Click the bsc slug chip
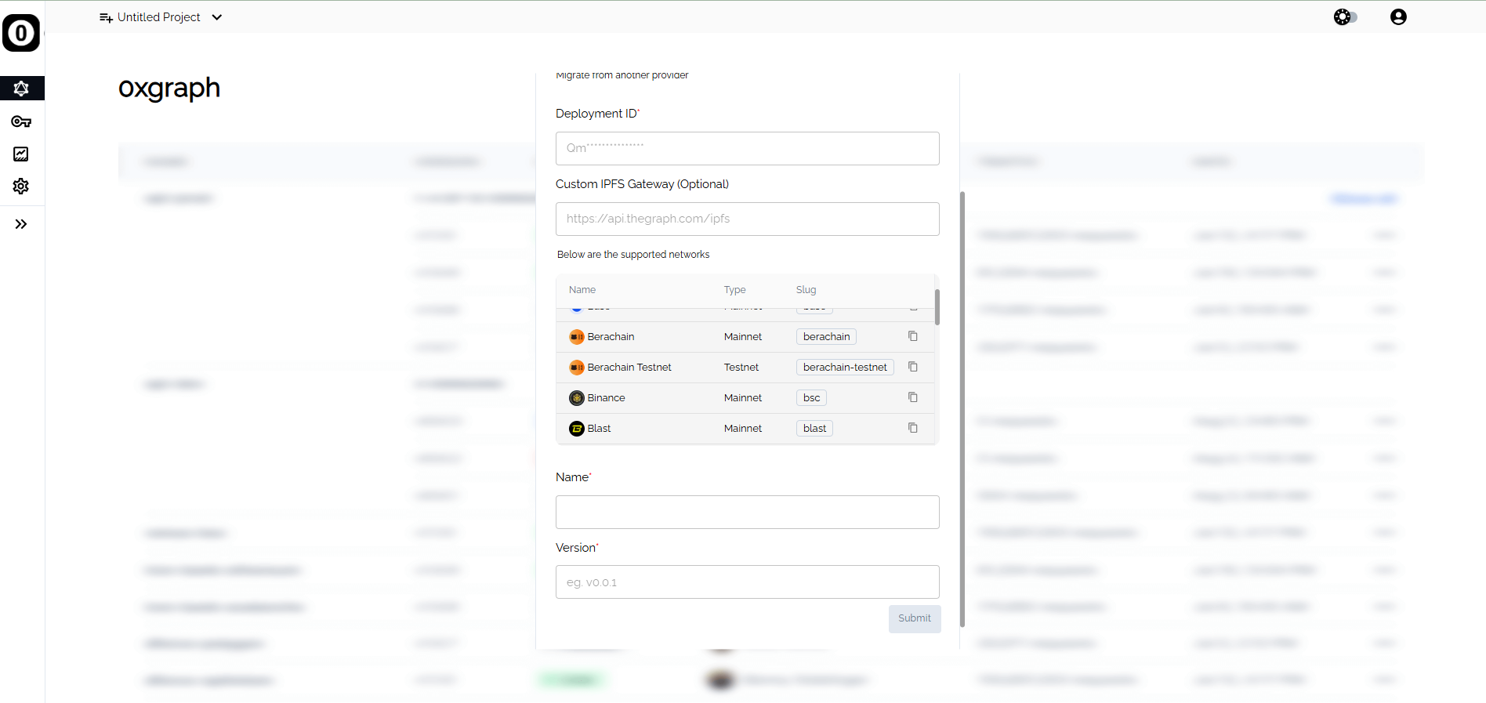The image size is (1486, 703). [811, 398]
